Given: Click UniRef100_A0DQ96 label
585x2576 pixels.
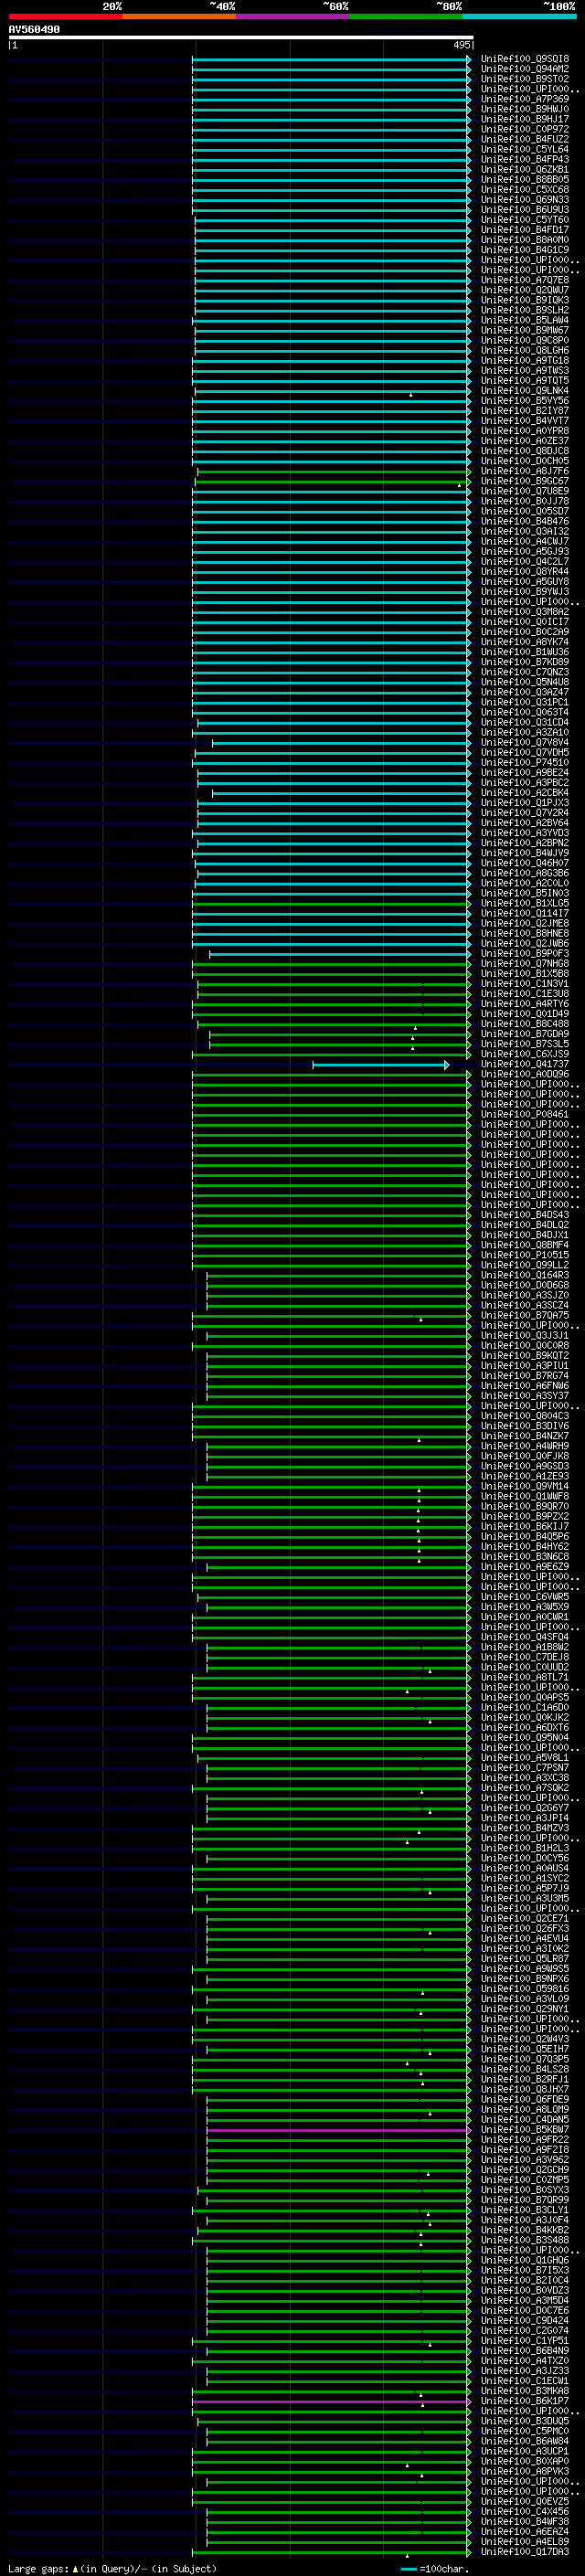Looking at the screenshot, I should point(525,1074).
